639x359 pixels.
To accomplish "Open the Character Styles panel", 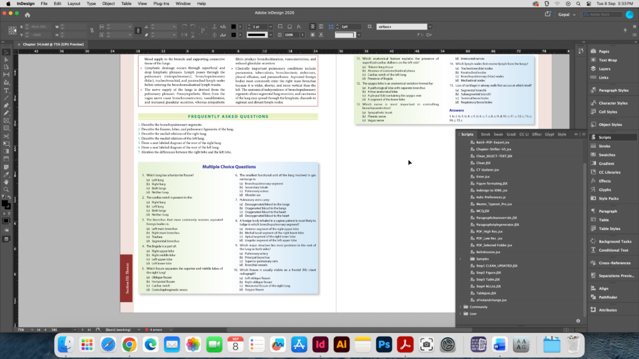I will [x=613, y=103].
